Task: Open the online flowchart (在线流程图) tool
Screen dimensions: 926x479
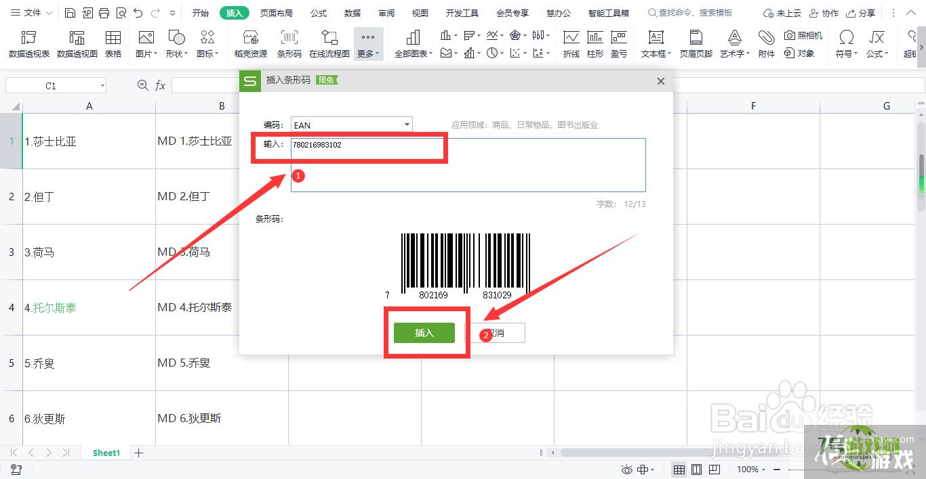Action: tap(329, 44)
